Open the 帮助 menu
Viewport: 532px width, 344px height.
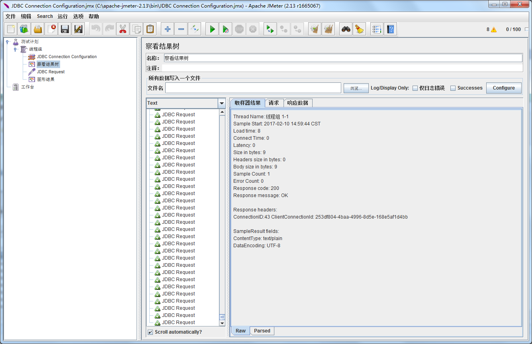tap(94, 16)
